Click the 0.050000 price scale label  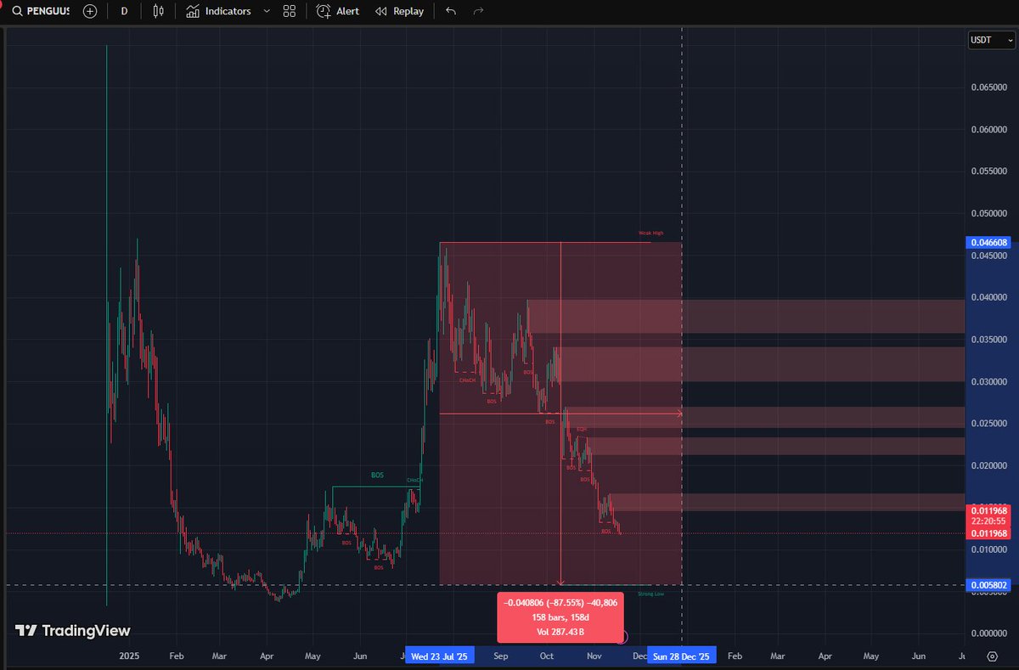988,213
